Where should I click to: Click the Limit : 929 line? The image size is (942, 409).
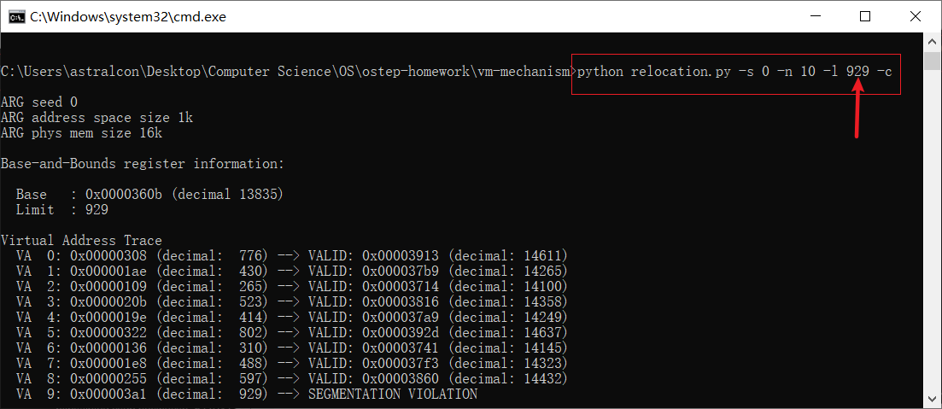61,209
